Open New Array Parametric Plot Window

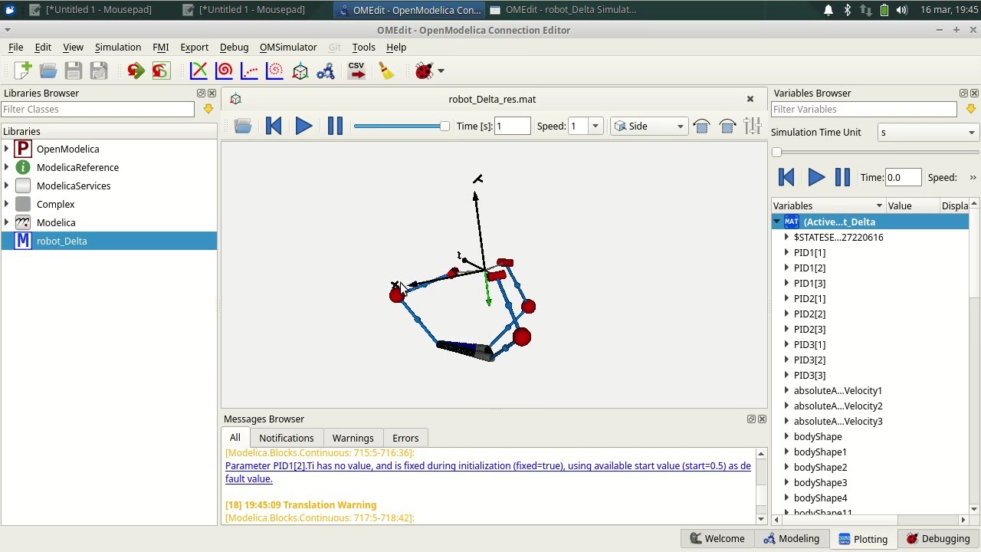[274, 71]
